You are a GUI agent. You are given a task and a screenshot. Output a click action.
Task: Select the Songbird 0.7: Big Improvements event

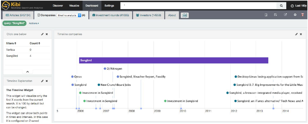coord(268,85)
